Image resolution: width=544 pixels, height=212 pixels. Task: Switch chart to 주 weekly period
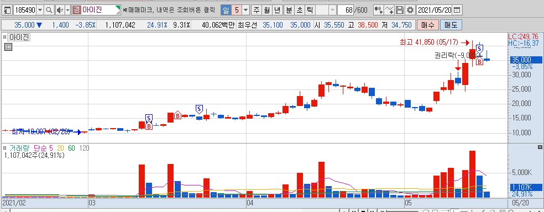click(x=257, y=10)
